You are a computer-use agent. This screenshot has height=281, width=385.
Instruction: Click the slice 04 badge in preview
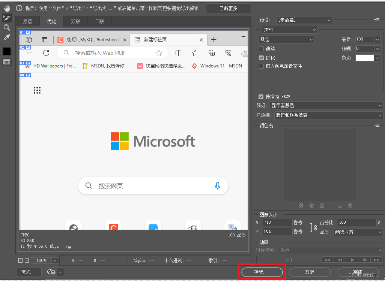[25, 75]
